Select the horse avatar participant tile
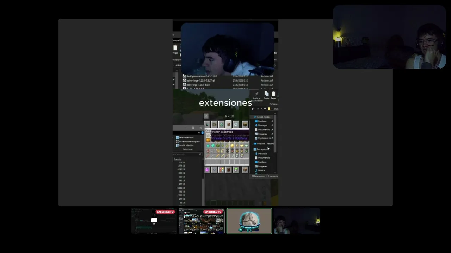 249,221
